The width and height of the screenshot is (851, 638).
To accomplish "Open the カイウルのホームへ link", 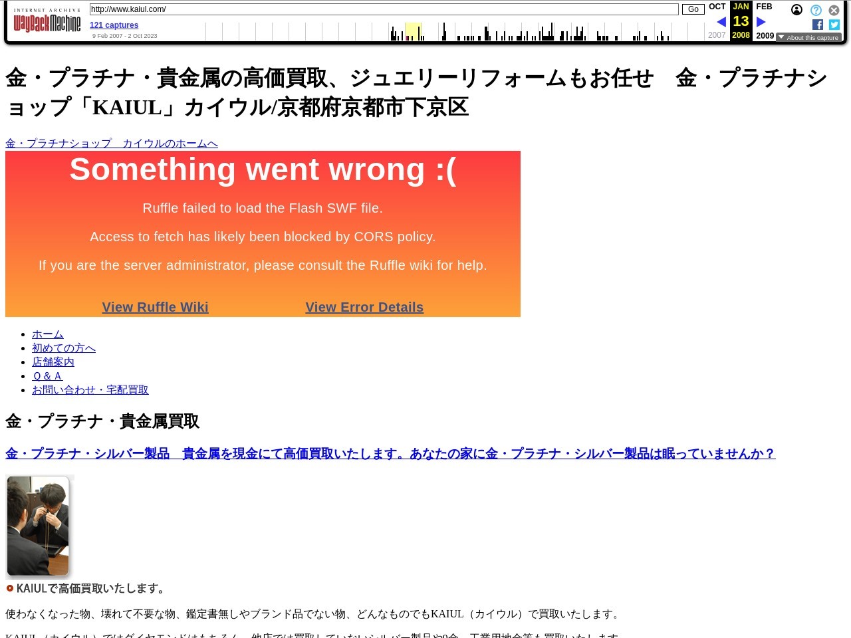I will pyautogui.click(x=112, y=144).
